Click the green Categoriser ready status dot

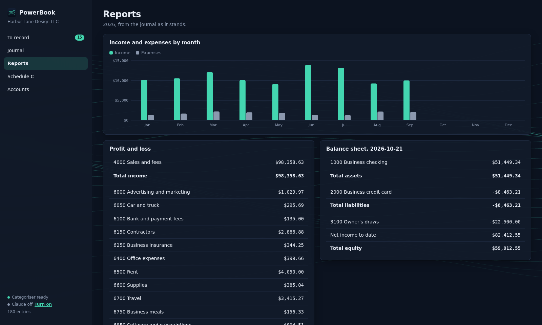click(x=9, y=298)
